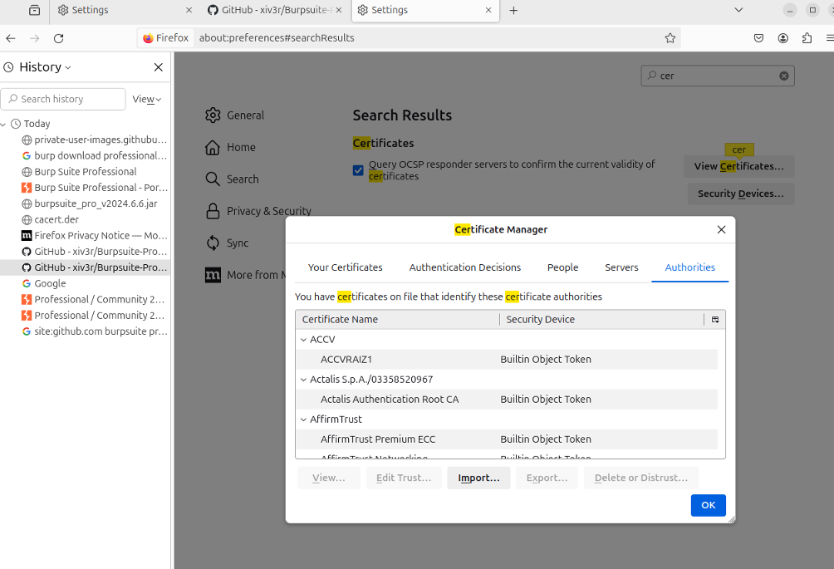Click the Import... button

click(478, 478)
